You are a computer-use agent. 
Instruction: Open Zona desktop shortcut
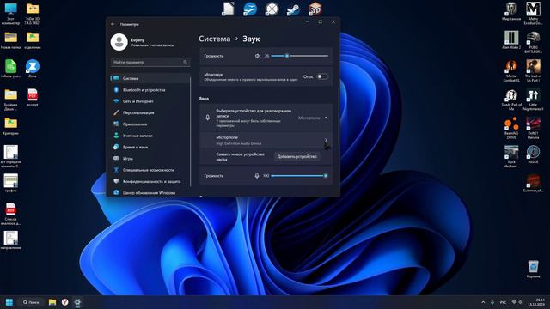point(33,69)
